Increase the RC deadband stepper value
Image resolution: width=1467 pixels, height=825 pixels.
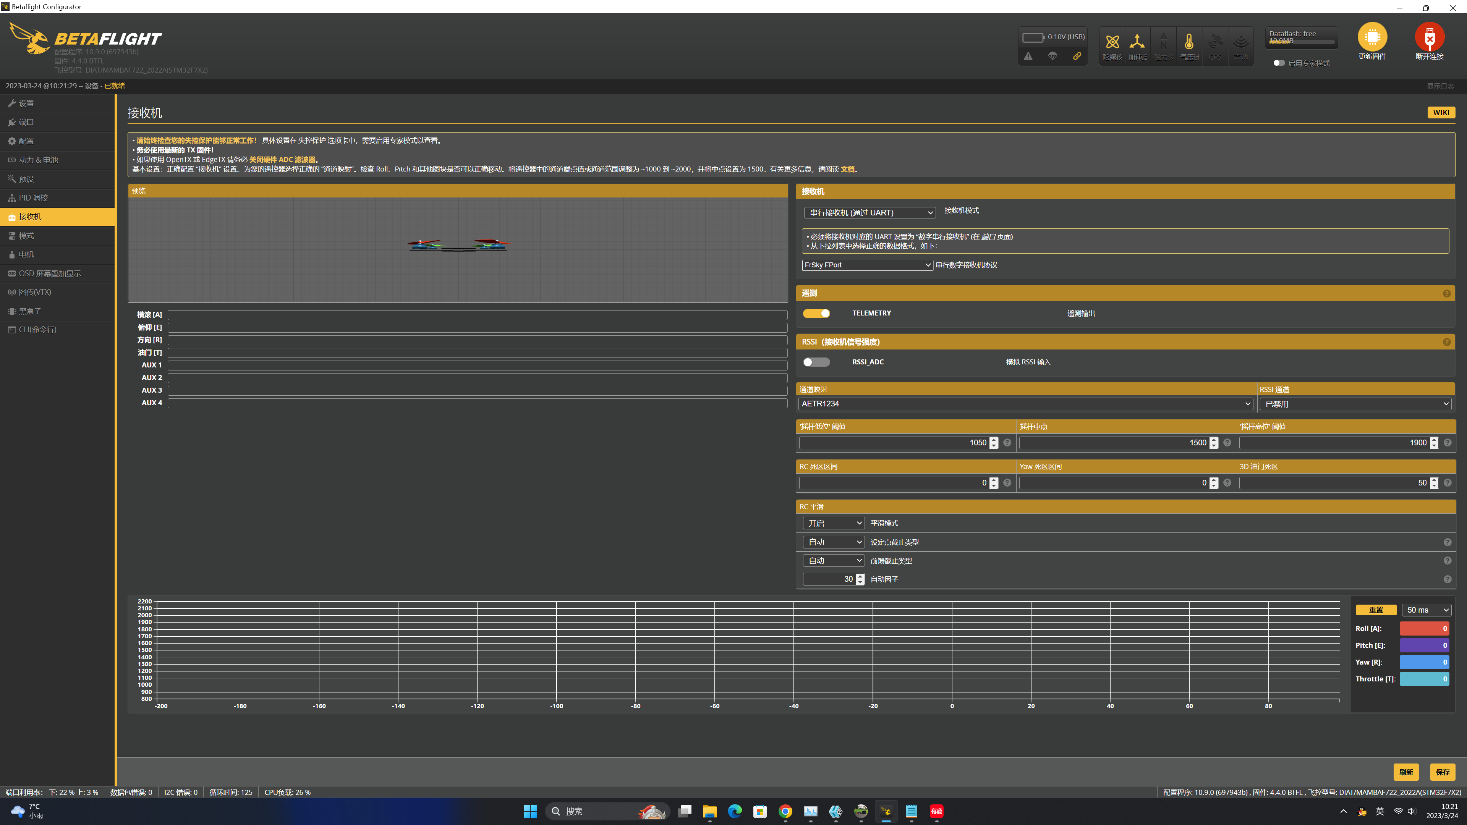pyautogui.click(x=994, y=480)
